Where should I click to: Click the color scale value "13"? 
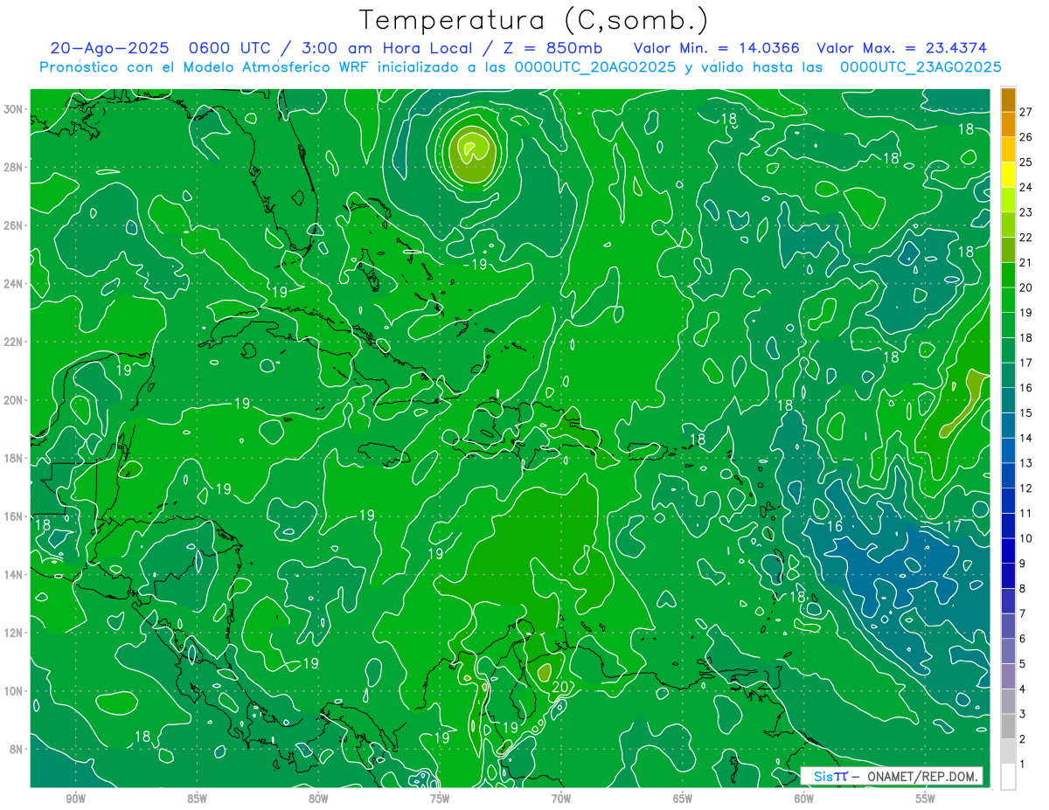pos(1025,463)
